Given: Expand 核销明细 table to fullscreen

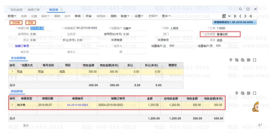Looking at the screenshot, I should [254, 93].
